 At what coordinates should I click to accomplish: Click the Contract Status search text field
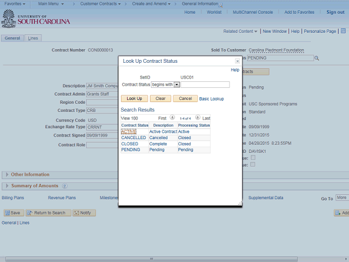pos(205,85)
